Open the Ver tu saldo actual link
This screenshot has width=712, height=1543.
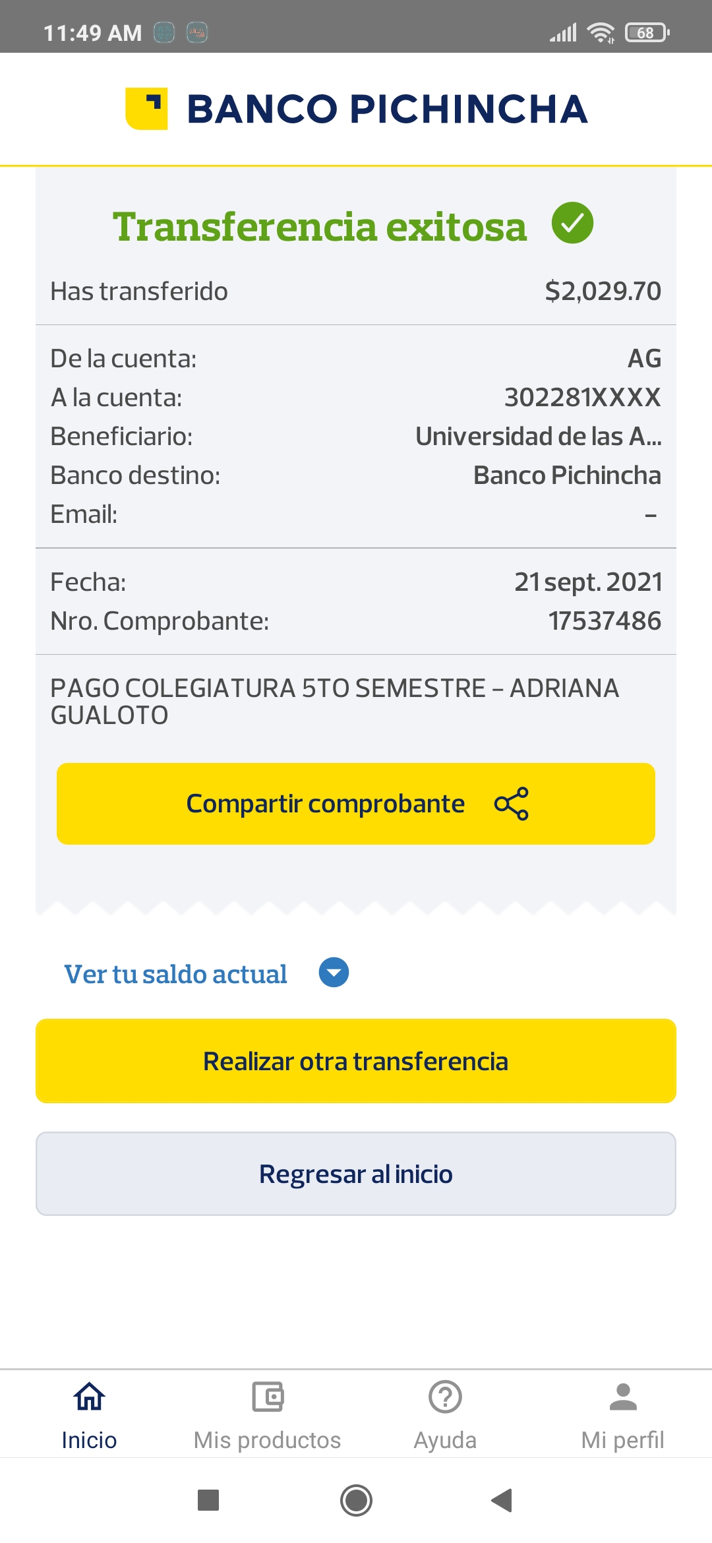click(x=175, y=974)
